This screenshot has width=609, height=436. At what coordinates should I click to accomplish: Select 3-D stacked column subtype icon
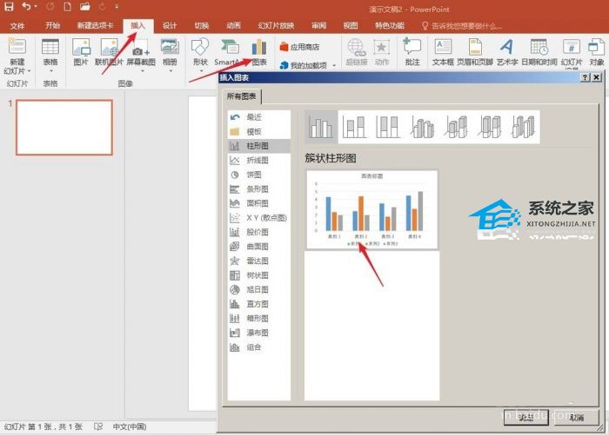[x=456, y=127]
